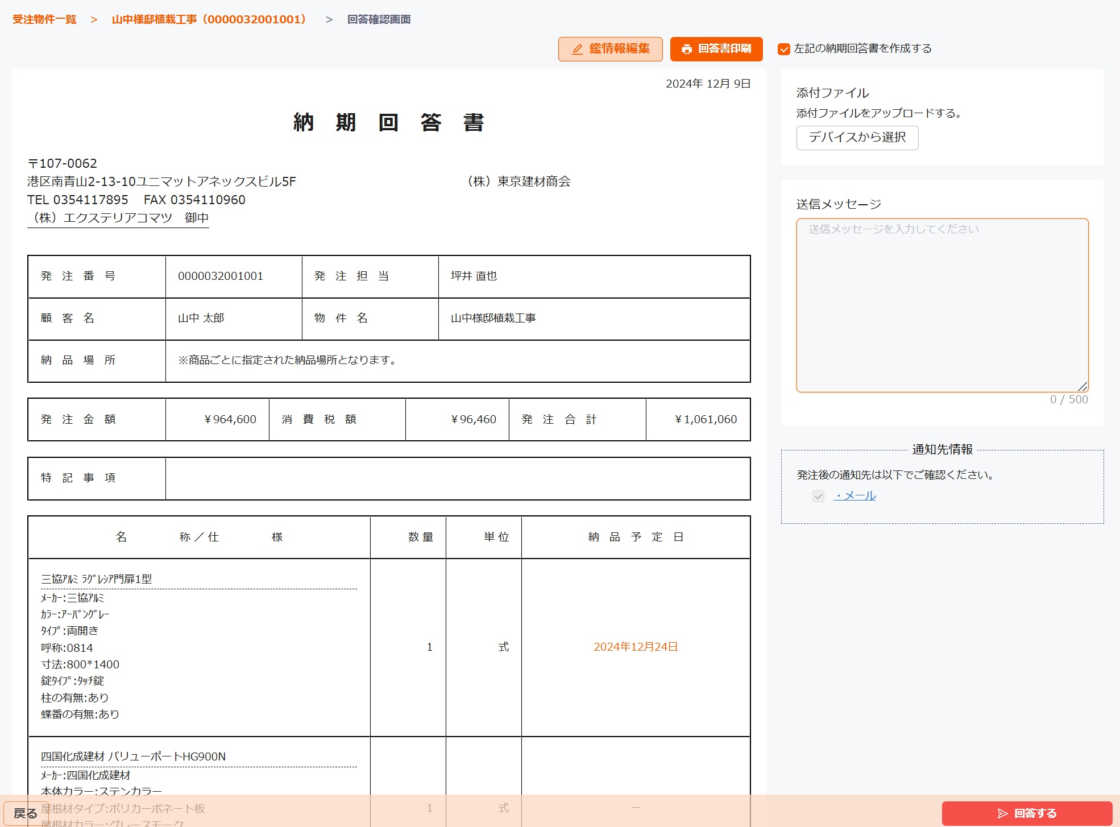Click デバイスから選択 upload button
The image size is (1120, 827).
coord(857,138)
